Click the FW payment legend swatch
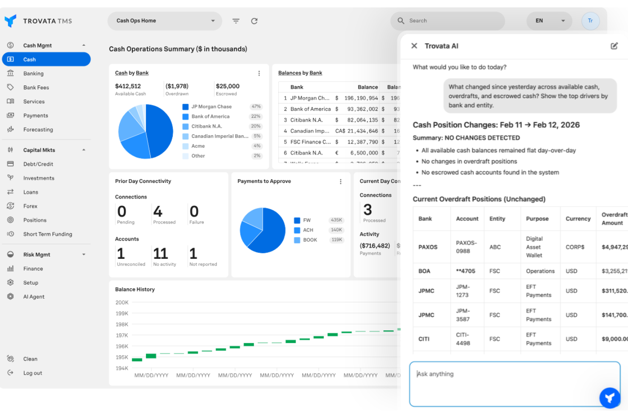The width and height of the screenshot is (628, 418). click(x=297, y=220)
